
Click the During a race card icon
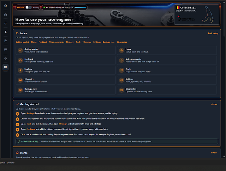click(20, 90)
